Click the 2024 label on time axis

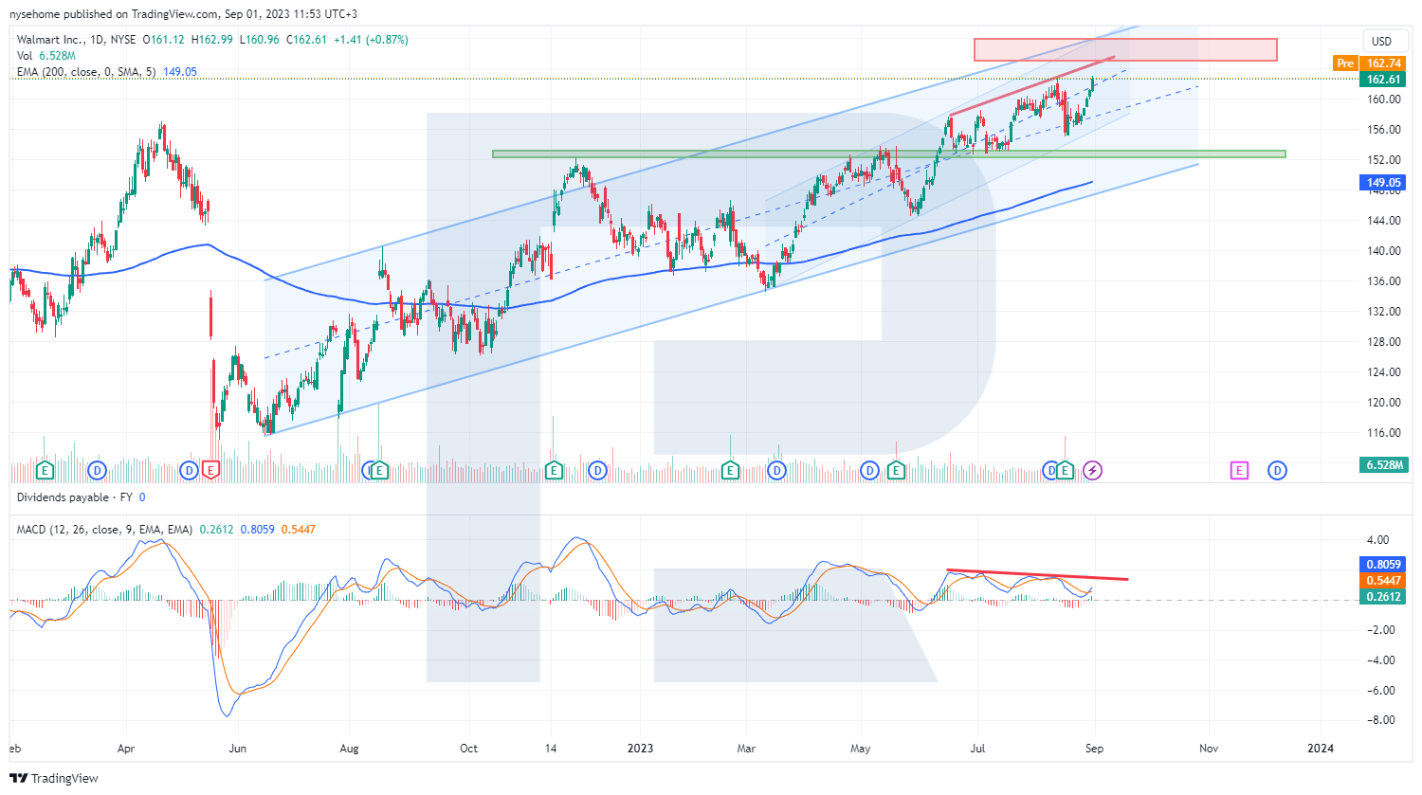tap(1321, 749)
